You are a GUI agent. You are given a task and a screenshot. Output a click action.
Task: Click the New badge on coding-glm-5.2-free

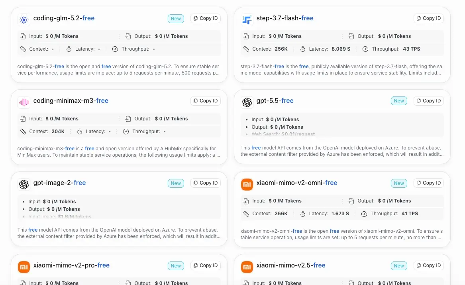click(x=176, y=19)
